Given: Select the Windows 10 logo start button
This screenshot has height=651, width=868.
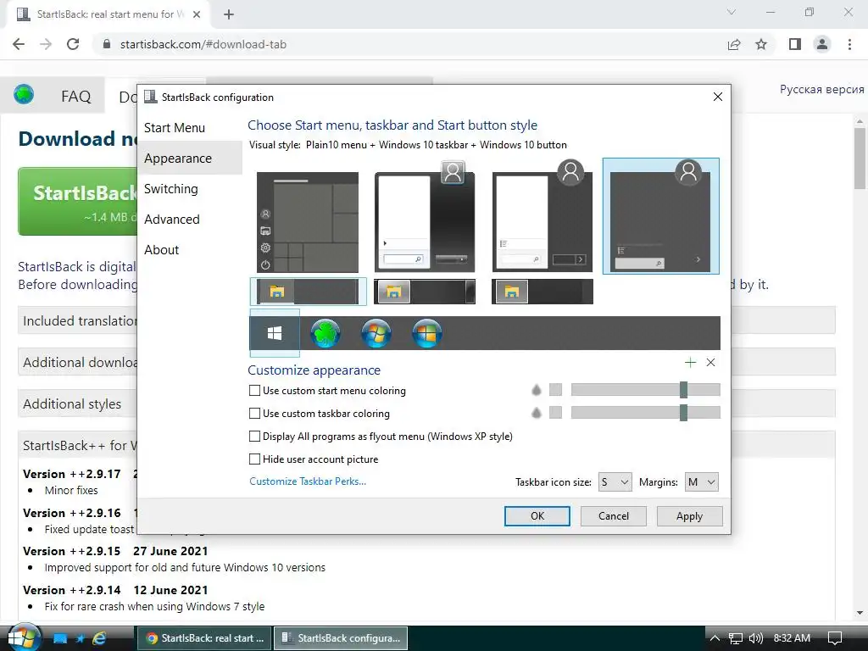Looking at the screenshot, I should point(275,333).
